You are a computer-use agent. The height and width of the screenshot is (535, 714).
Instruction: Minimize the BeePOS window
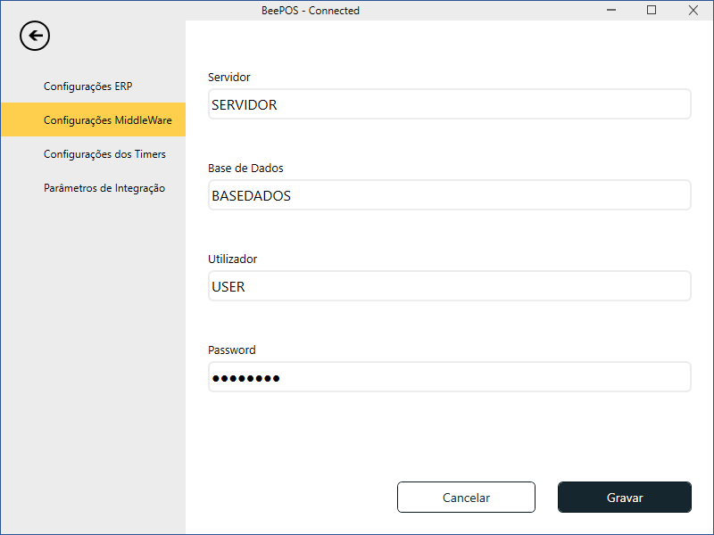pyautogui.click(x=611, y=11)
